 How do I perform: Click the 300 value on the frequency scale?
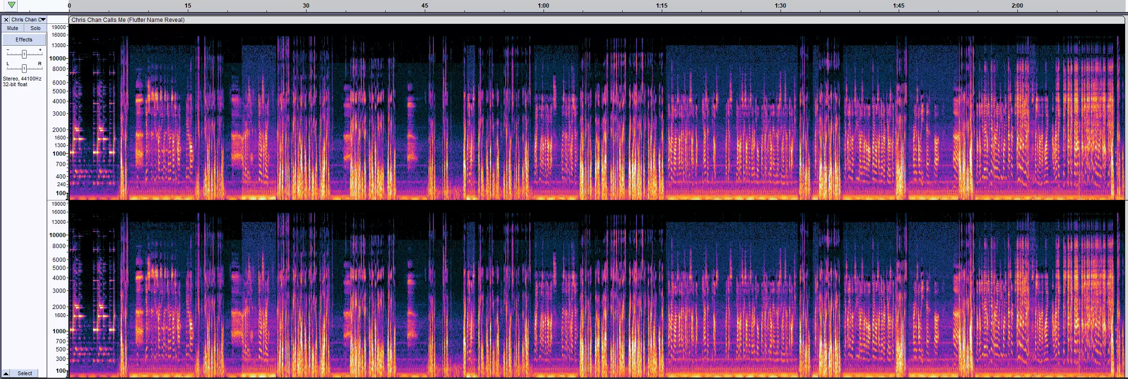[x=61, y=359]
